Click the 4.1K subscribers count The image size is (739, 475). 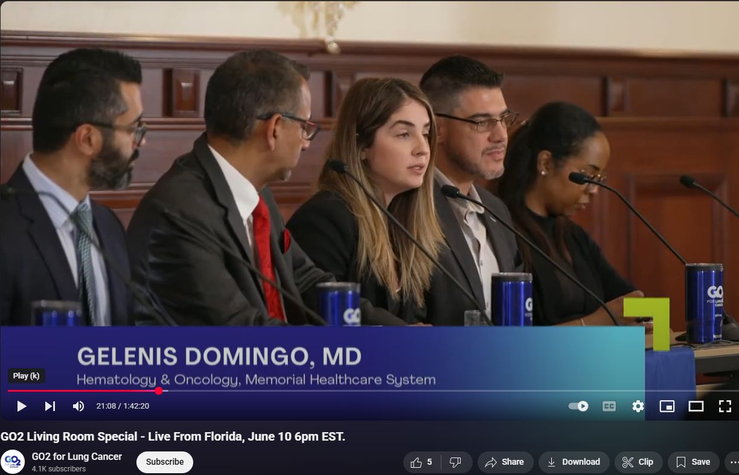pos(59,469)
